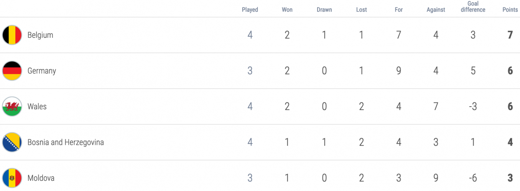Image resolution: width=520 pixels, height=191 pixels.
Task: Click the Belgium flag icon
Action: pos(12,35)
